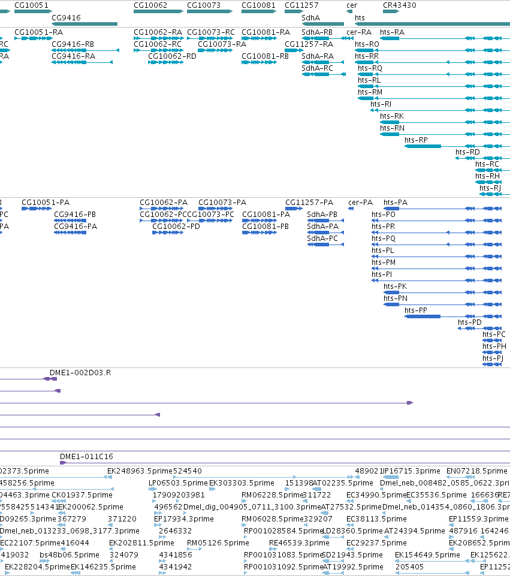
Task: Click the hts-PK protein label
Action: coord(395,286)
